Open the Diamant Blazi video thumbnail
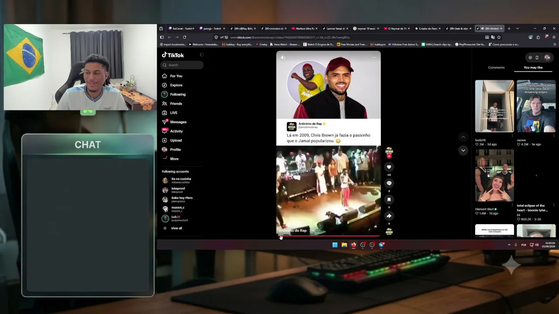 (494, 175)
